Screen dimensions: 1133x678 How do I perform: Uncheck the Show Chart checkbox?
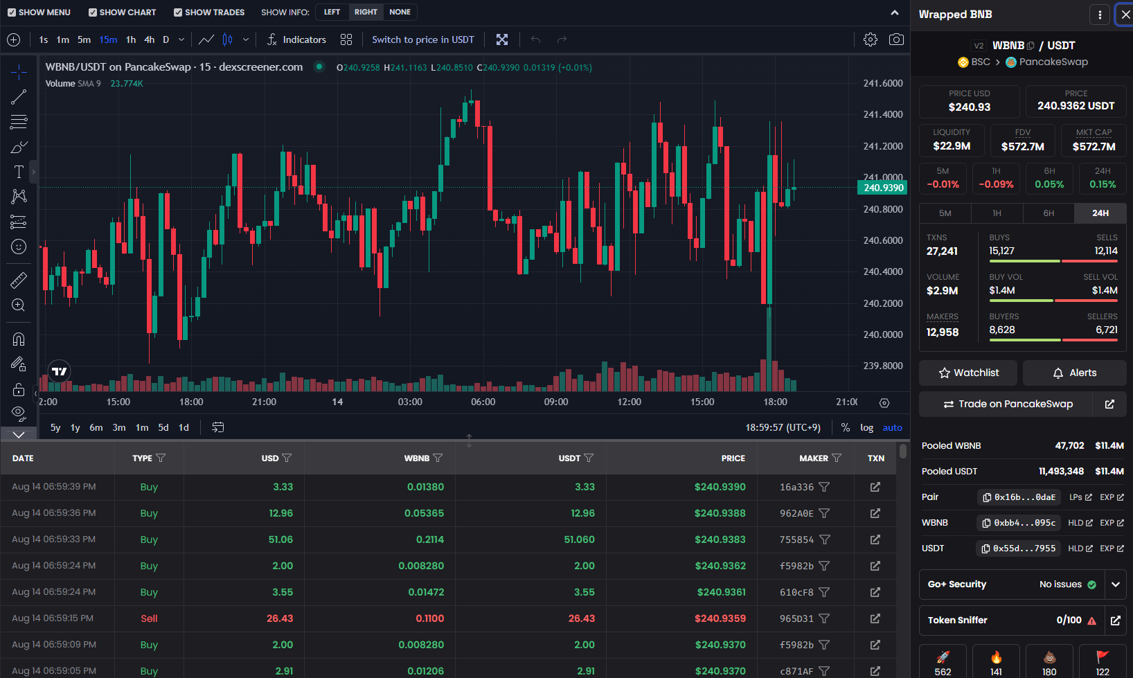click(93, 12)
